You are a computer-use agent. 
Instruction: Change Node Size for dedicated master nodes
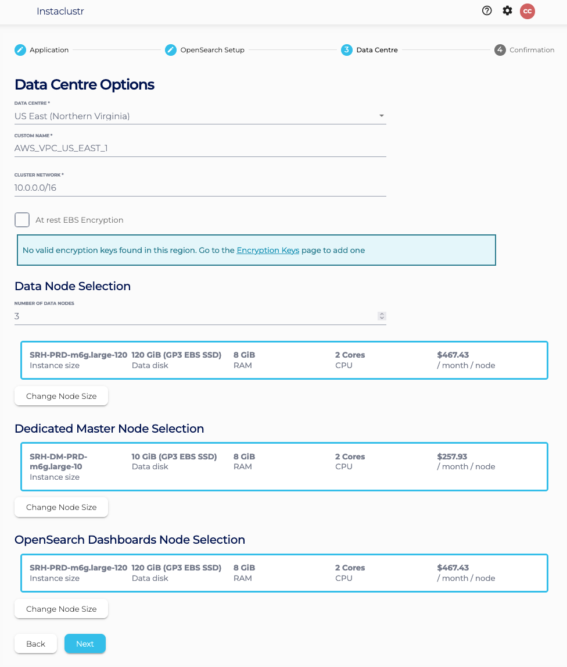tap(61, 507)
